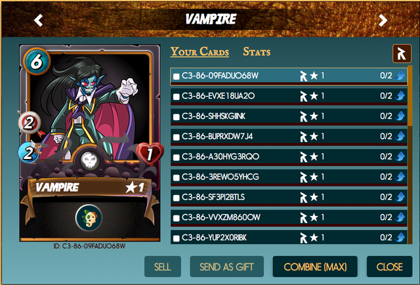Go to next card with right arrow

point(383,20)
